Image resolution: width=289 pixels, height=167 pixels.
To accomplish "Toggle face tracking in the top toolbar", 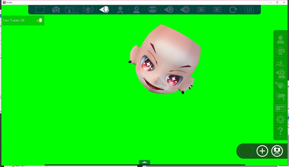I will 104,10.
